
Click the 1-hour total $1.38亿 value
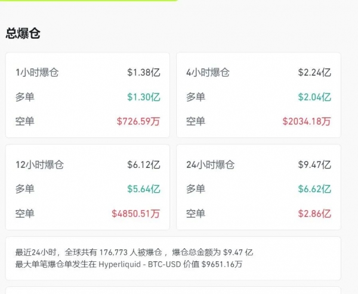click(143, 73)
